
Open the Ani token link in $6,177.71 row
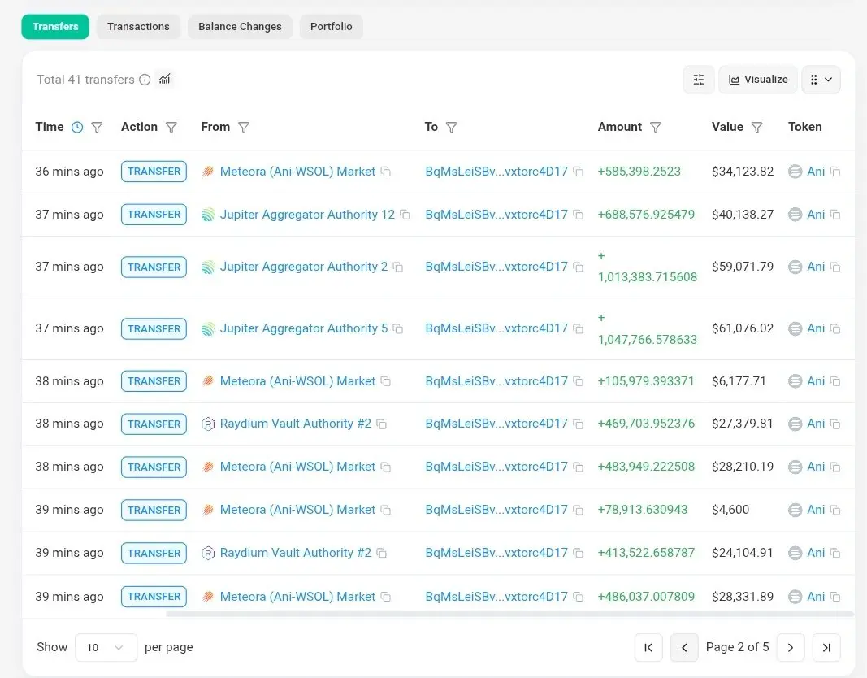click(816, 381)
